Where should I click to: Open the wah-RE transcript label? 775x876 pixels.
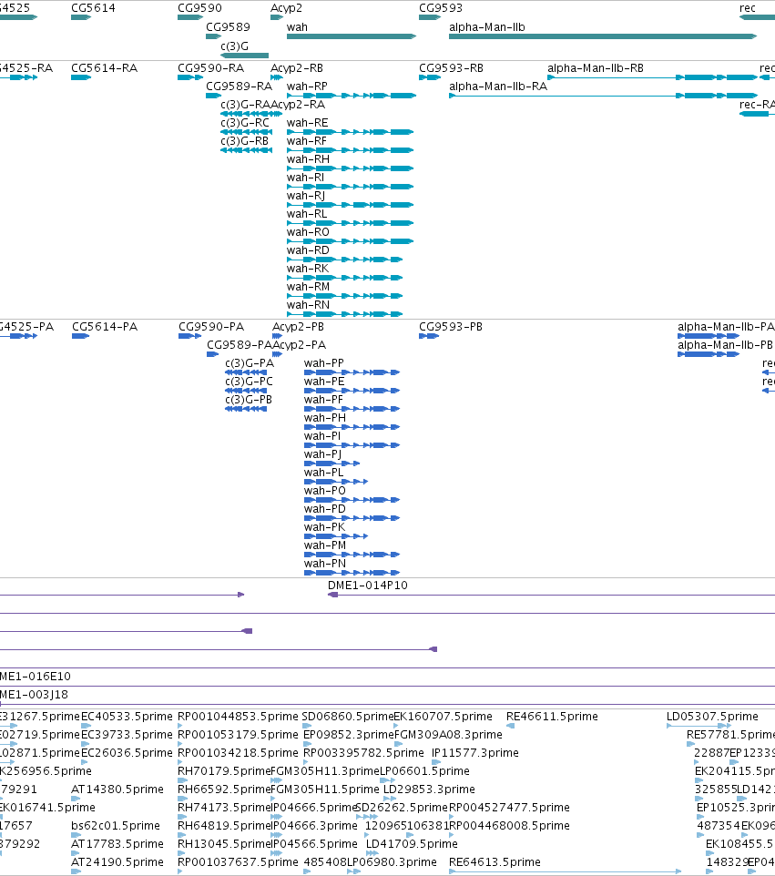(307, 123)
